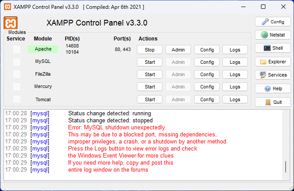Open Config via the wrench icon
Screen dimensions: 294x191
pos(272,22)
